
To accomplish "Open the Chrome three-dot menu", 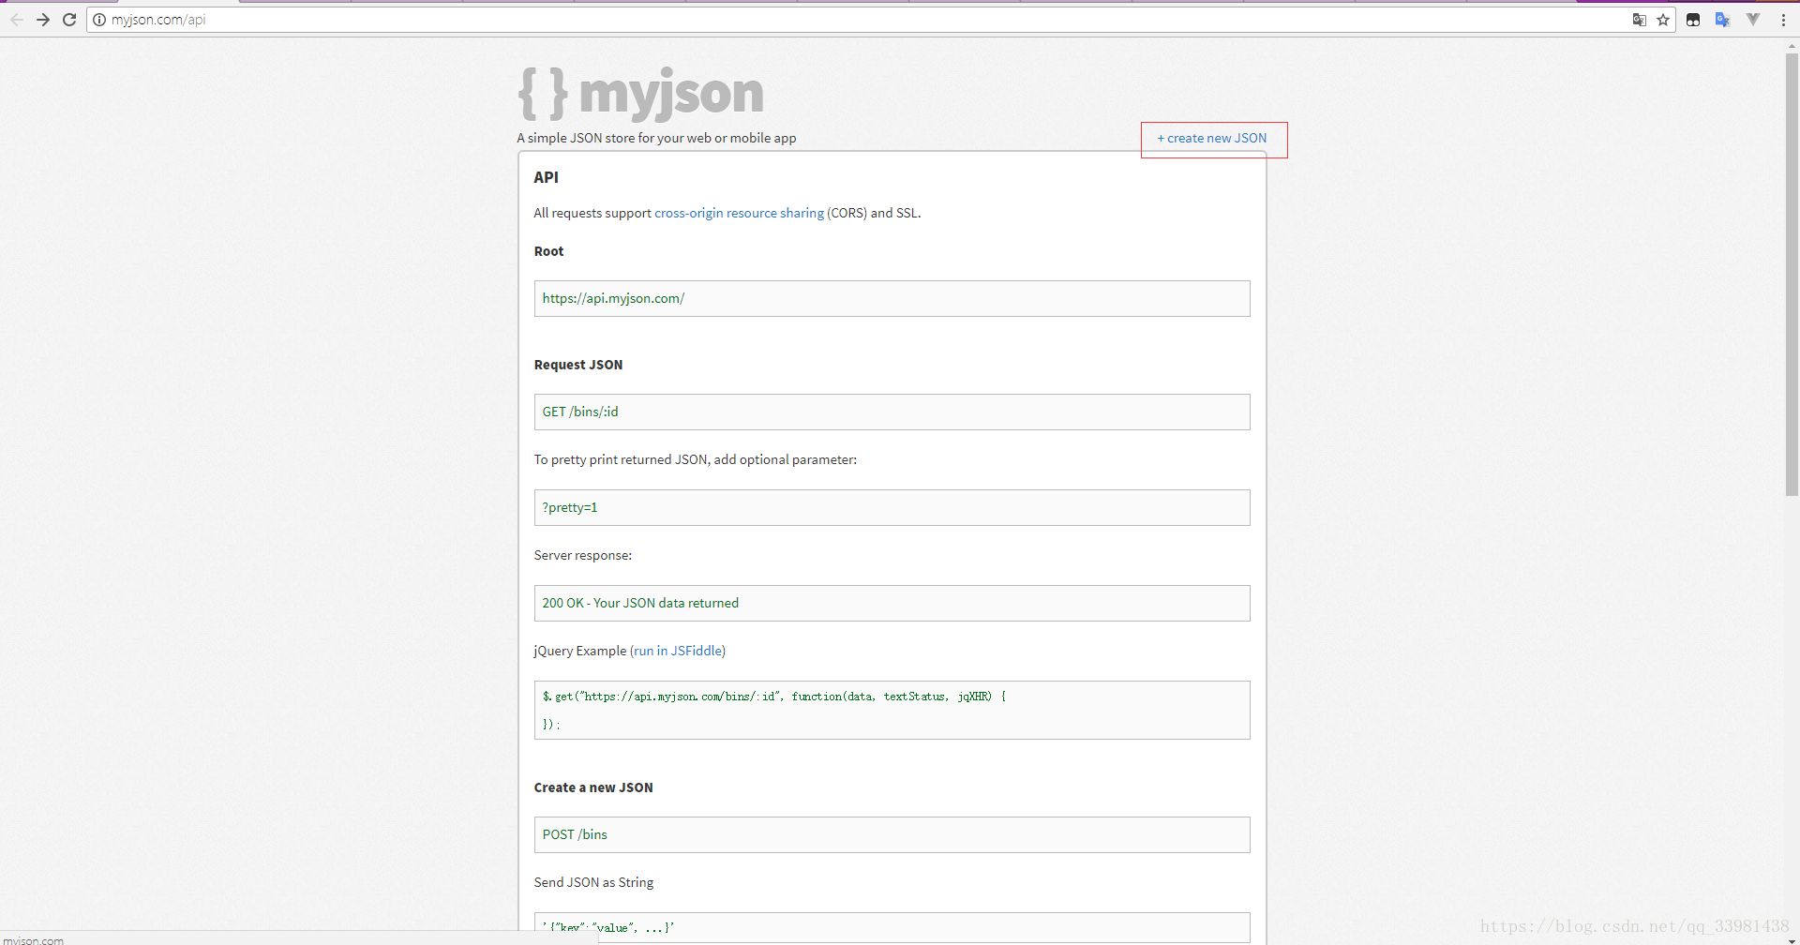I will pos(1783,20).
